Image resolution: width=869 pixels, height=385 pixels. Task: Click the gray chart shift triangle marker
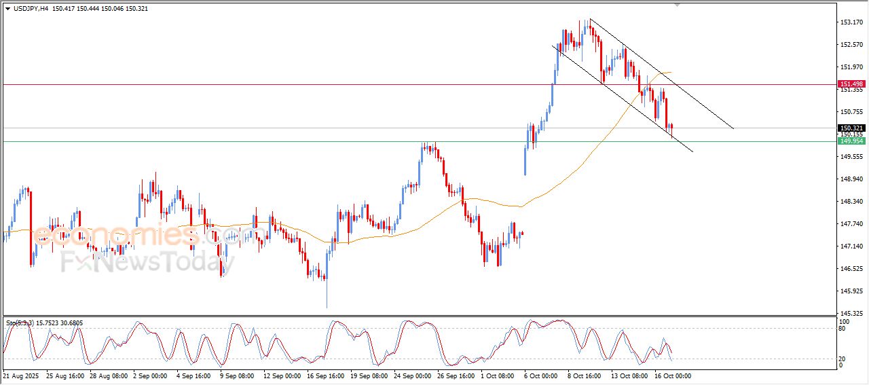click(676, 5)
